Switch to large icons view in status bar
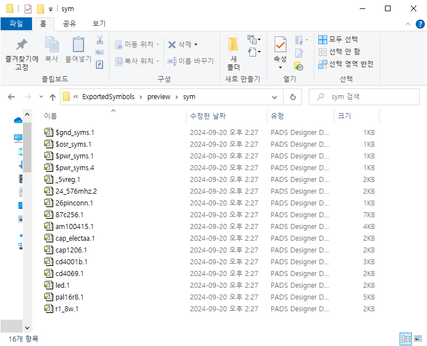Viewport: 427px width, 346px height. 417,339
